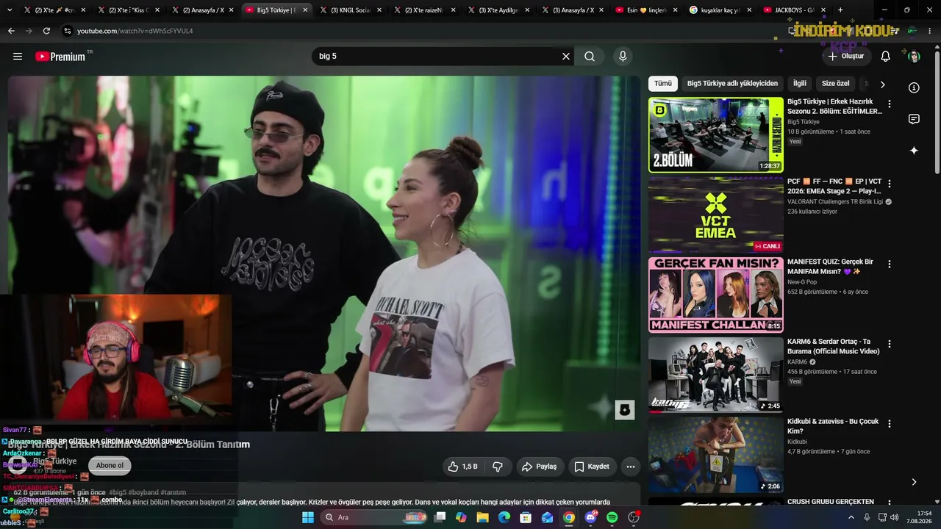
Task: Select the İlgili filter chip
Action: coord(800,84)
